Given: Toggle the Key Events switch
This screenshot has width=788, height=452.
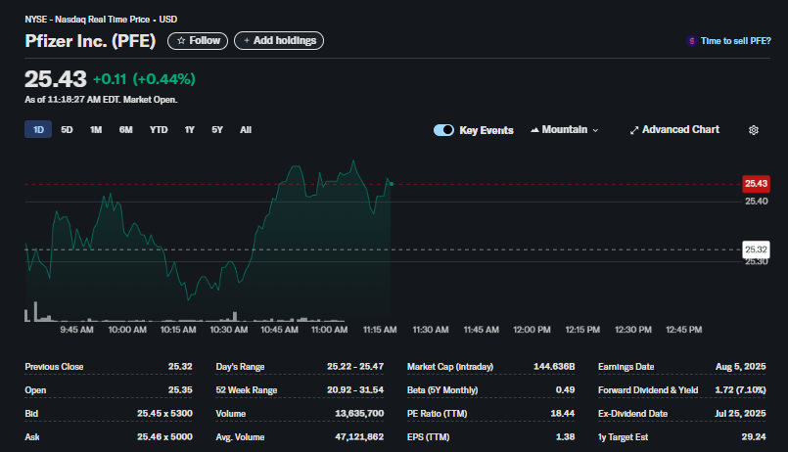Looking at the screenshot, I should pos(443,130).
